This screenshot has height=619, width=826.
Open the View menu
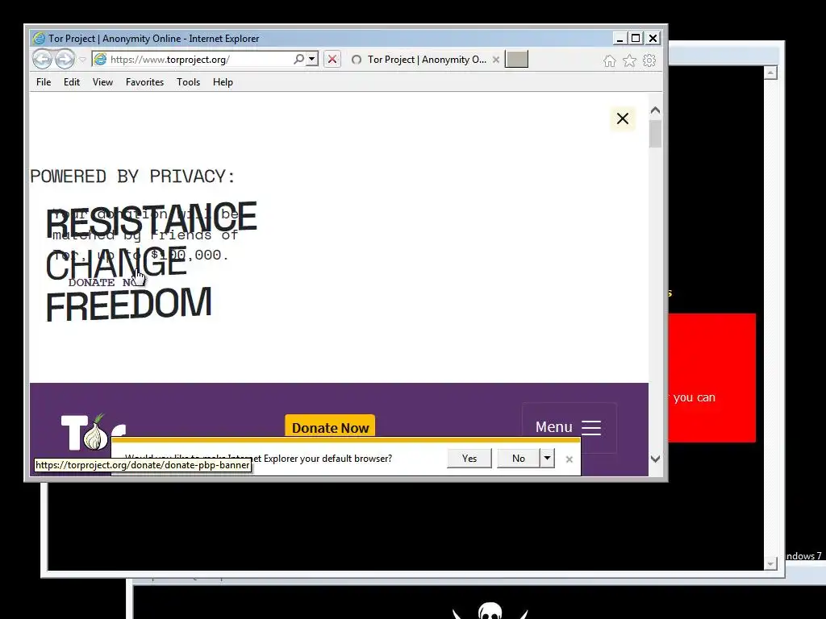coord(102,82)
